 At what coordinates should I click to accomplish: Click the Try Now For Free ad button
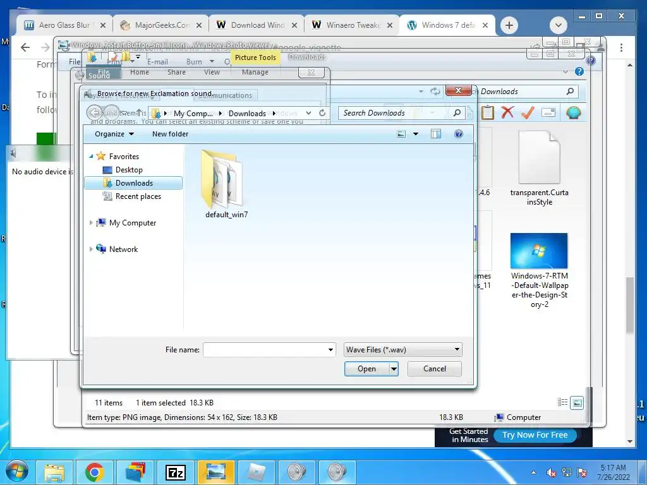coord(535,434)
